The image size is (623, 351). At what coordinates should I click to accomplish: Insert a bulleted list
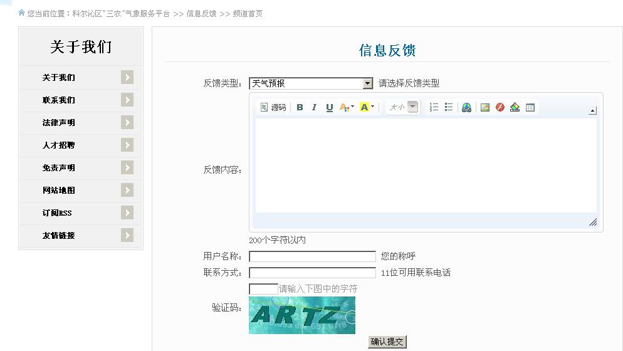coord(449,107)
